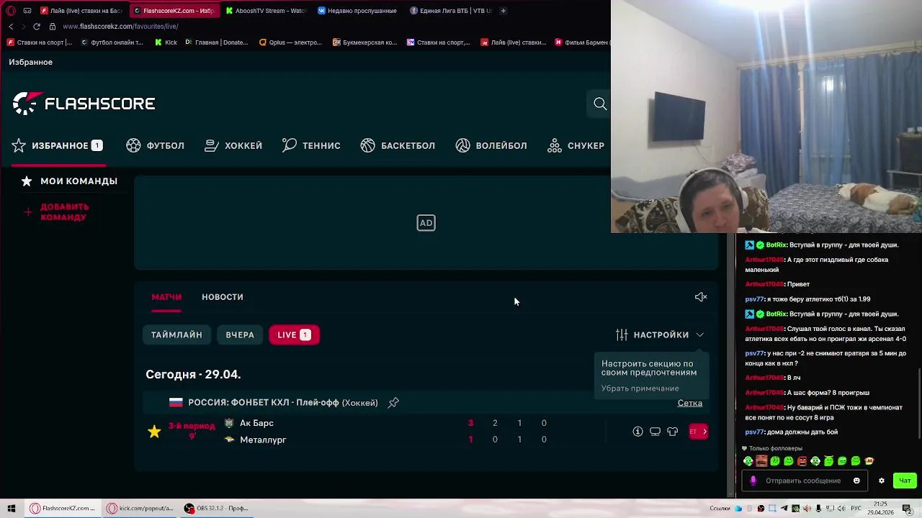
Task: Unfavourite the Ак Барс match star
Action: (x=154, y=432)
